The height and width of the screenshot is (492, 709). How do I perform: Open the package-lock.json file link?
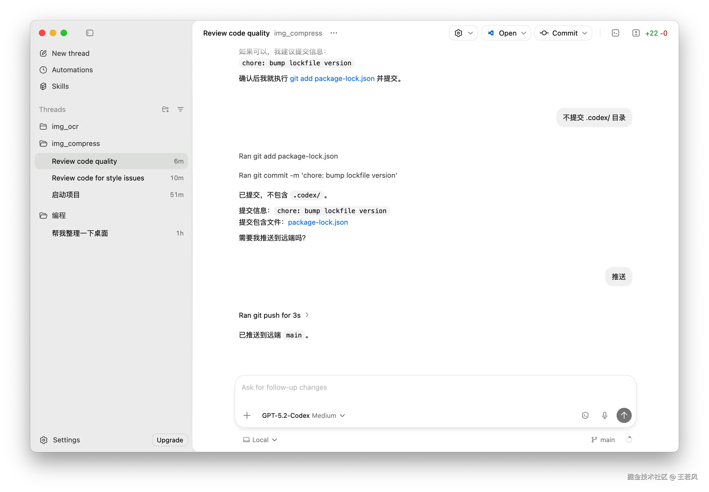(317, 222)
